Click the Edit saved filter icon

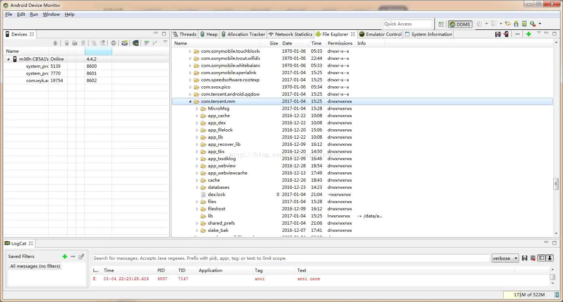pos(81,257)
